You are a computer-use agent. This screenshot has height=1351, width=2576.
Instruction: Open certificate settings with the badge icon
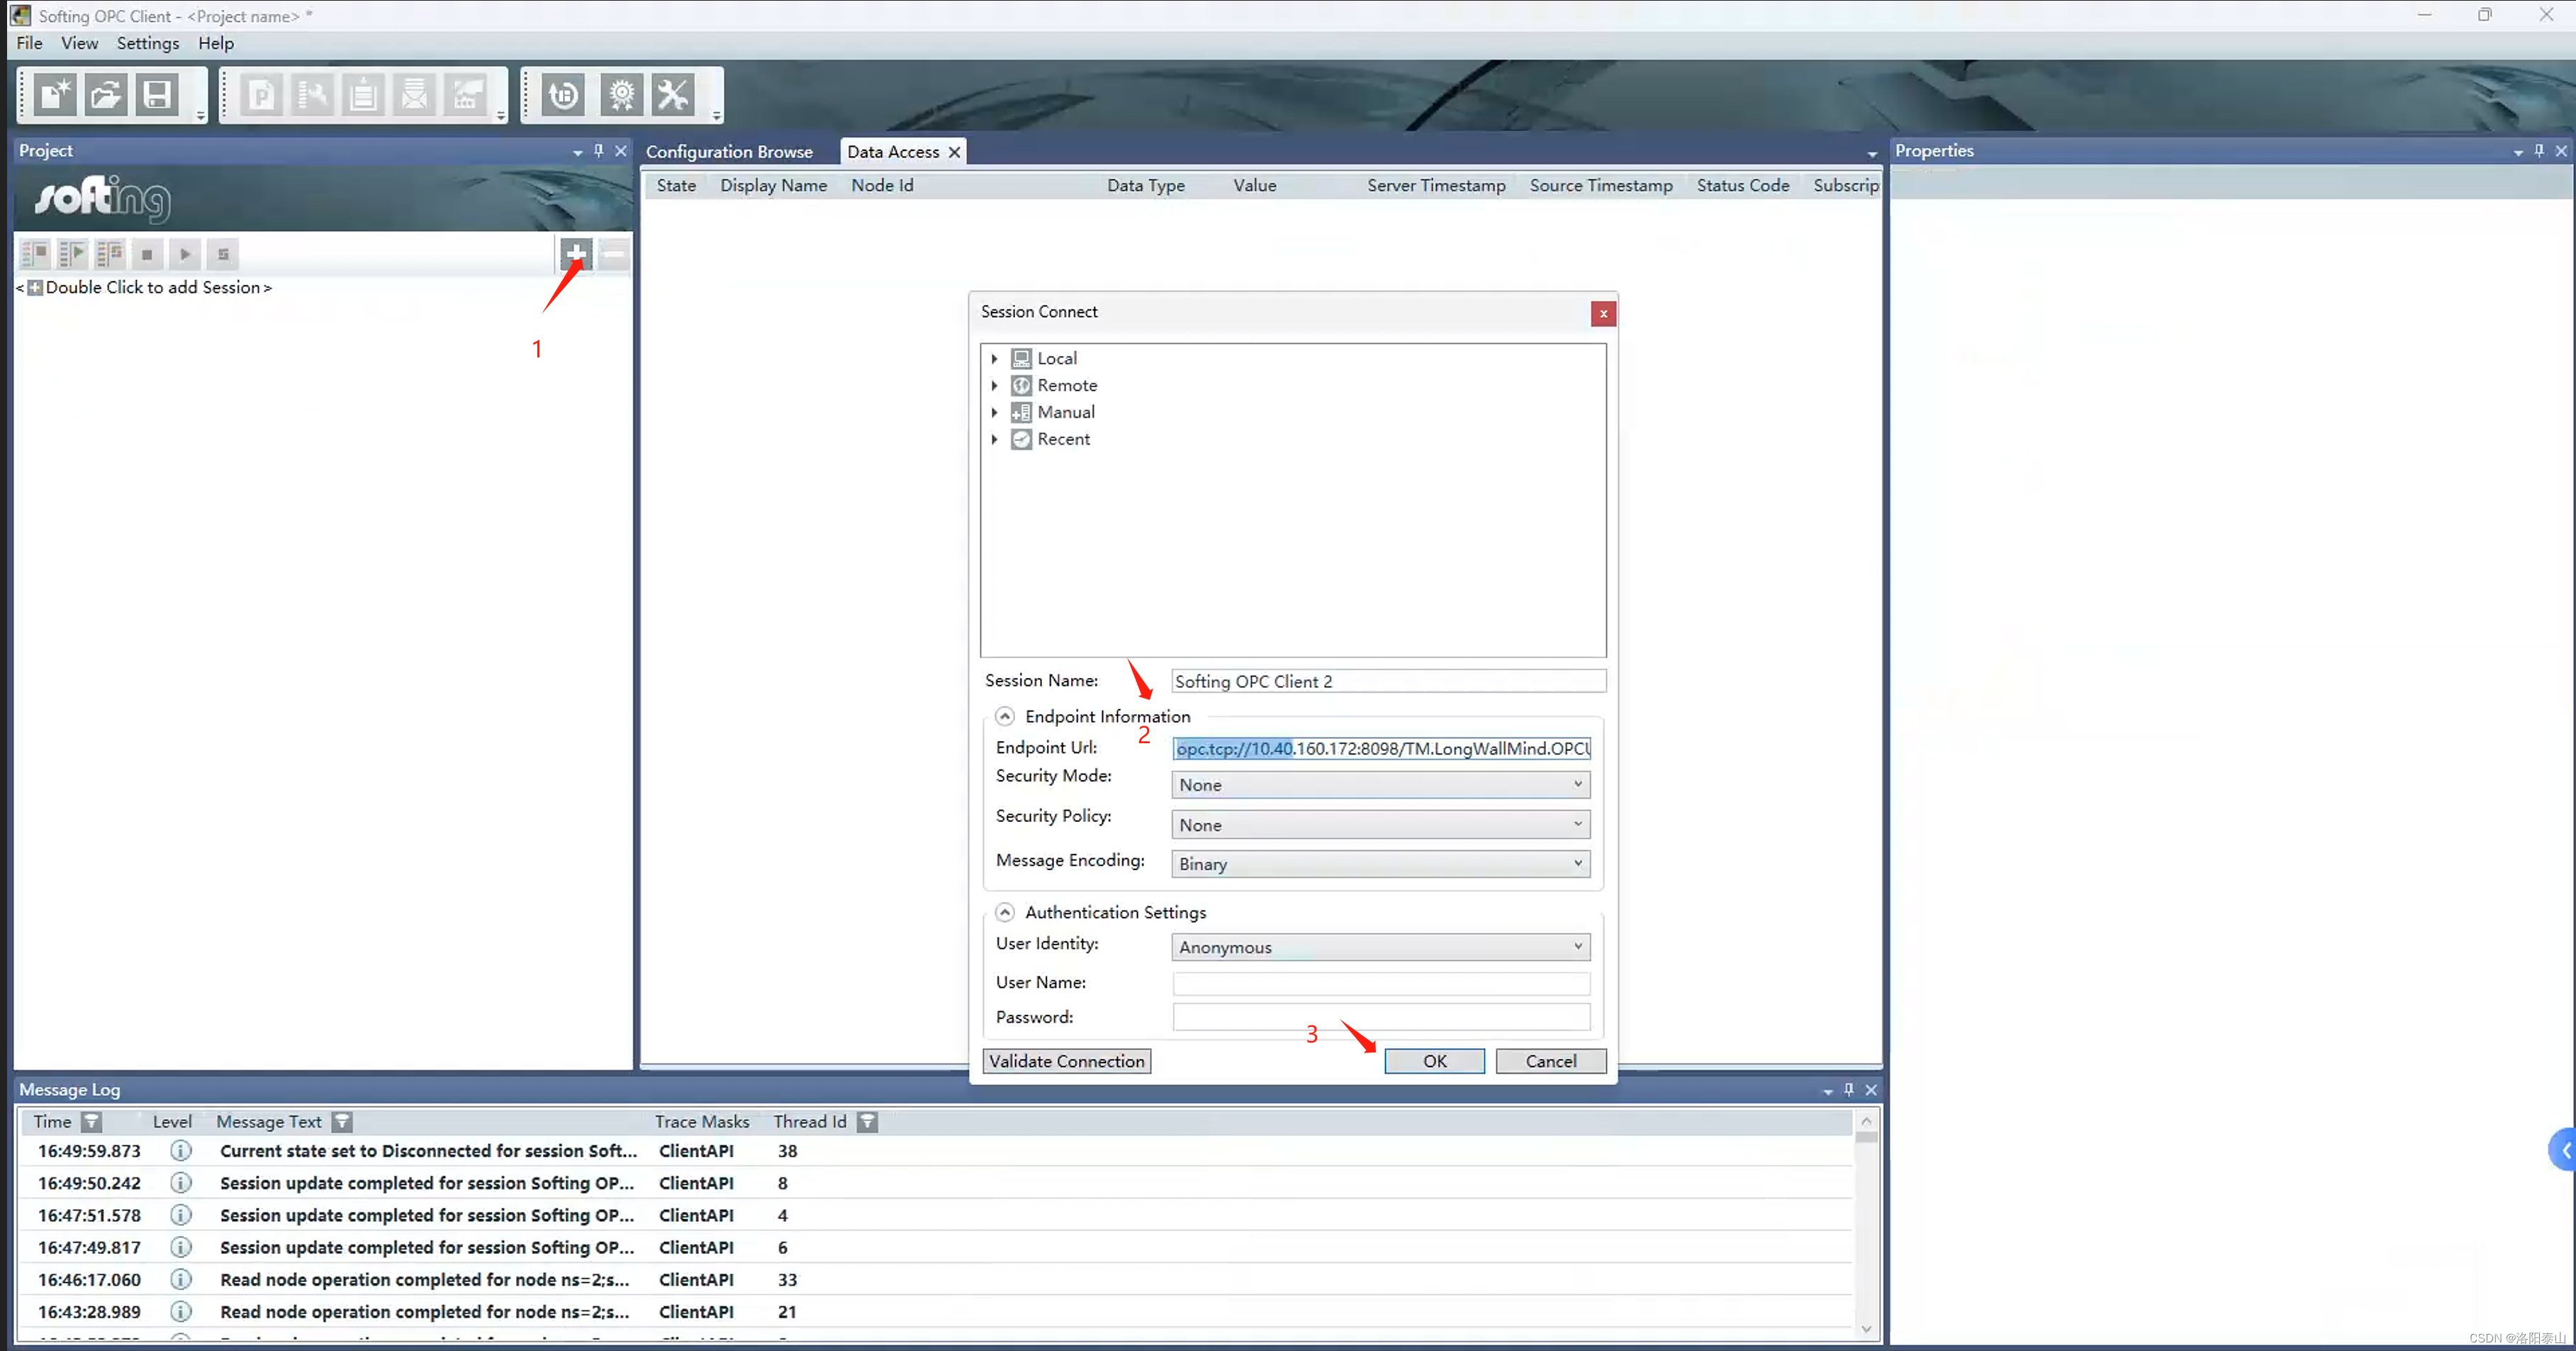(622, 95)
